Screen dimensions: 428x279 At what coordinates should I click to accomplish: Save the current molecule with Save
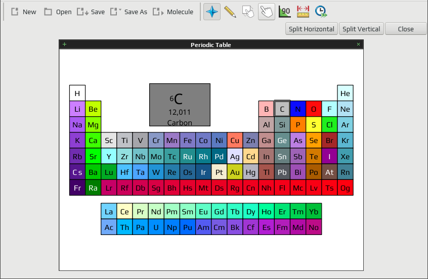(x=91, y=12)
